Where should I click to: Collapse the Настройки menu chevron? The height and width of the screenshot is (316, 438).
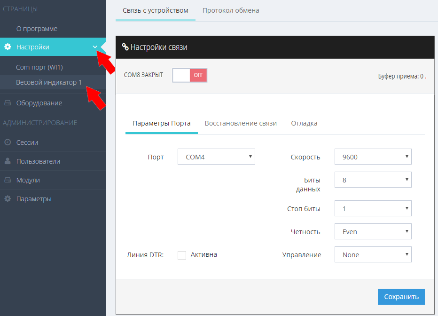tap(95, 47)
